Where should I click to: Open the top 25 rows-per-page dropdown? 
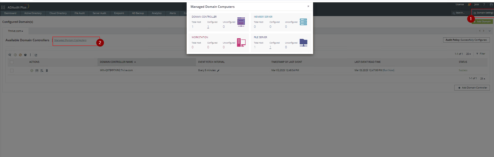coord(468,54)
